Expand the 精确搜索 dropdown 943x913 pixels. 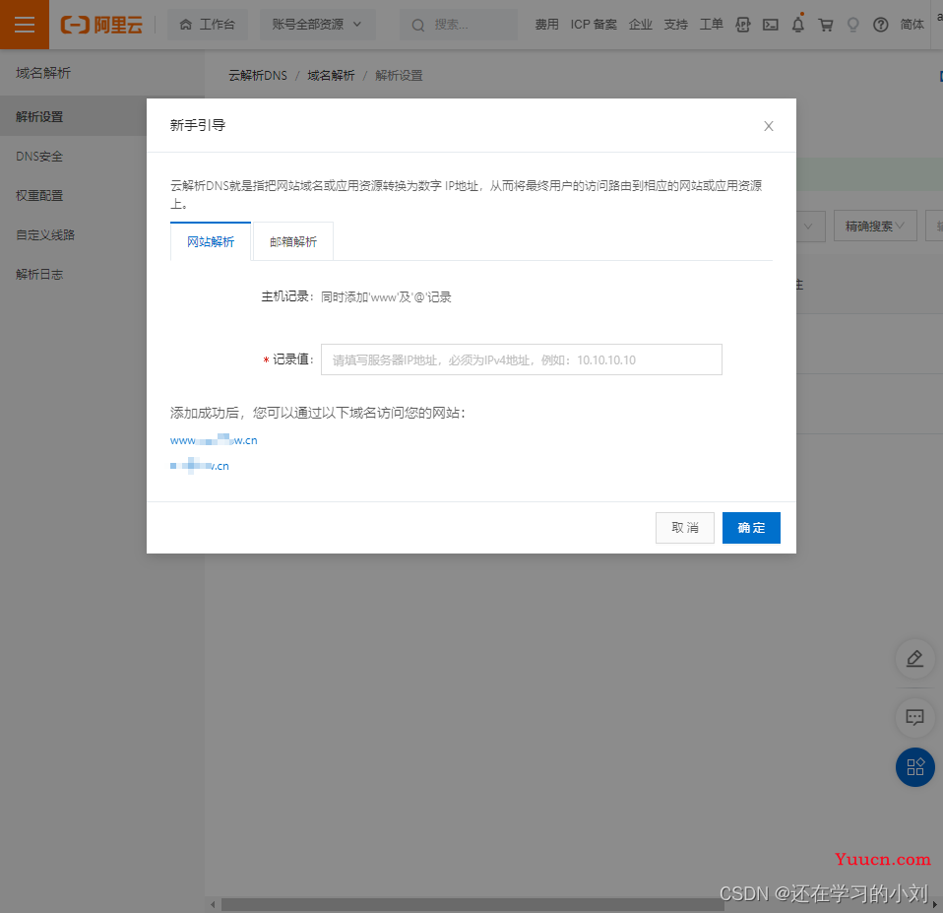pos(875,227)
